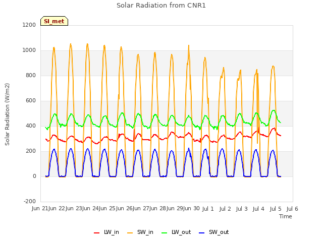Click the Jul 6 x-axis tick label
The image size is (323, 242).
292,209
